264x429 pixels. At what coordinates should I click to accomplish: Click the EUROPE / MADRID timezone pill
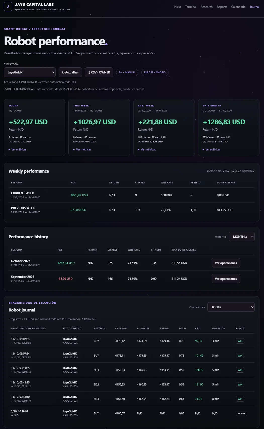point(155,72)
